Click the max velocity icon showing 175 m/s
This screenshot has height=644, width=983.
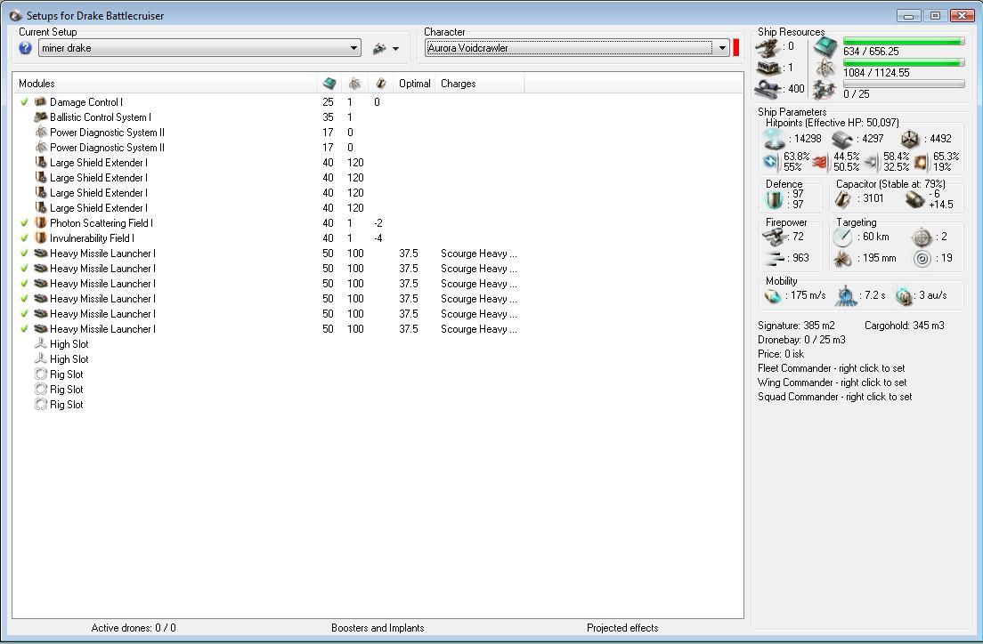coord(773,295)
